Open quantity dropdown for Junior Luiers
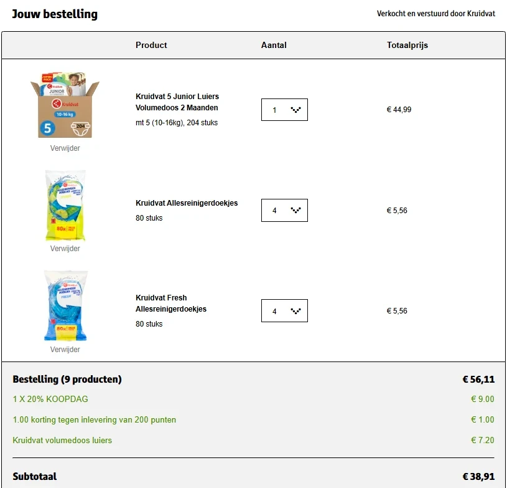 pos(284,110)
